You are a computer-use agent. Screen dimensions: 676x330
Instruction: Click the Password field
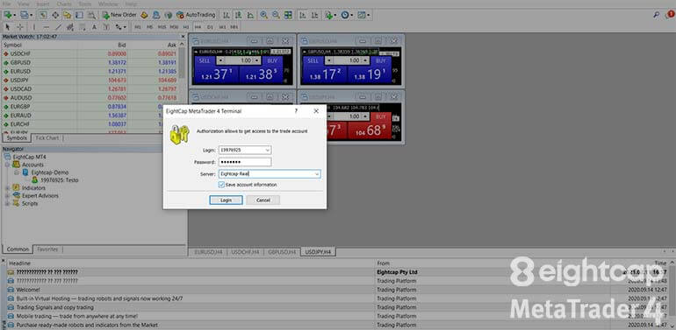(x=245, y=162)
